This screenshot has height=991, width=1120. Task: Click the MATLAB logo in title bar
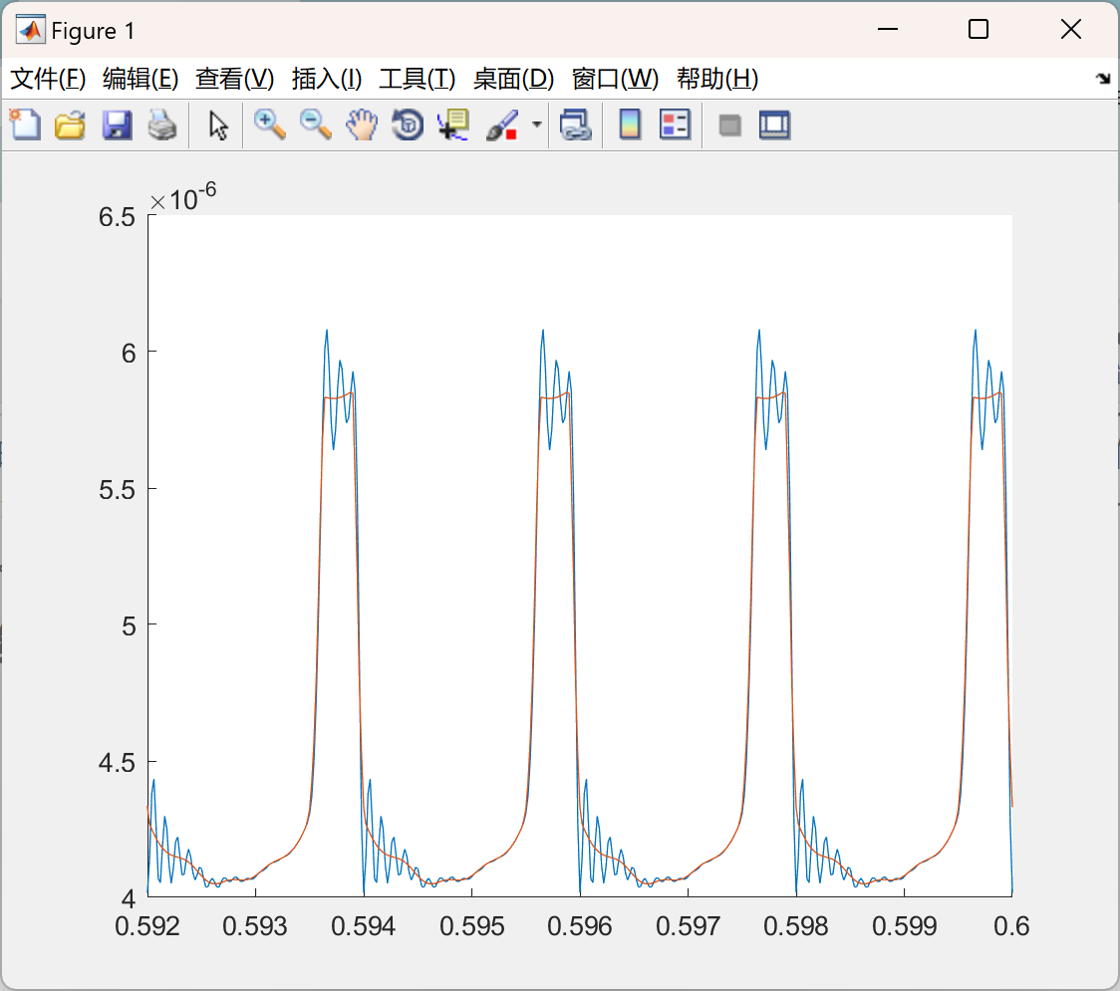[30, 29]
